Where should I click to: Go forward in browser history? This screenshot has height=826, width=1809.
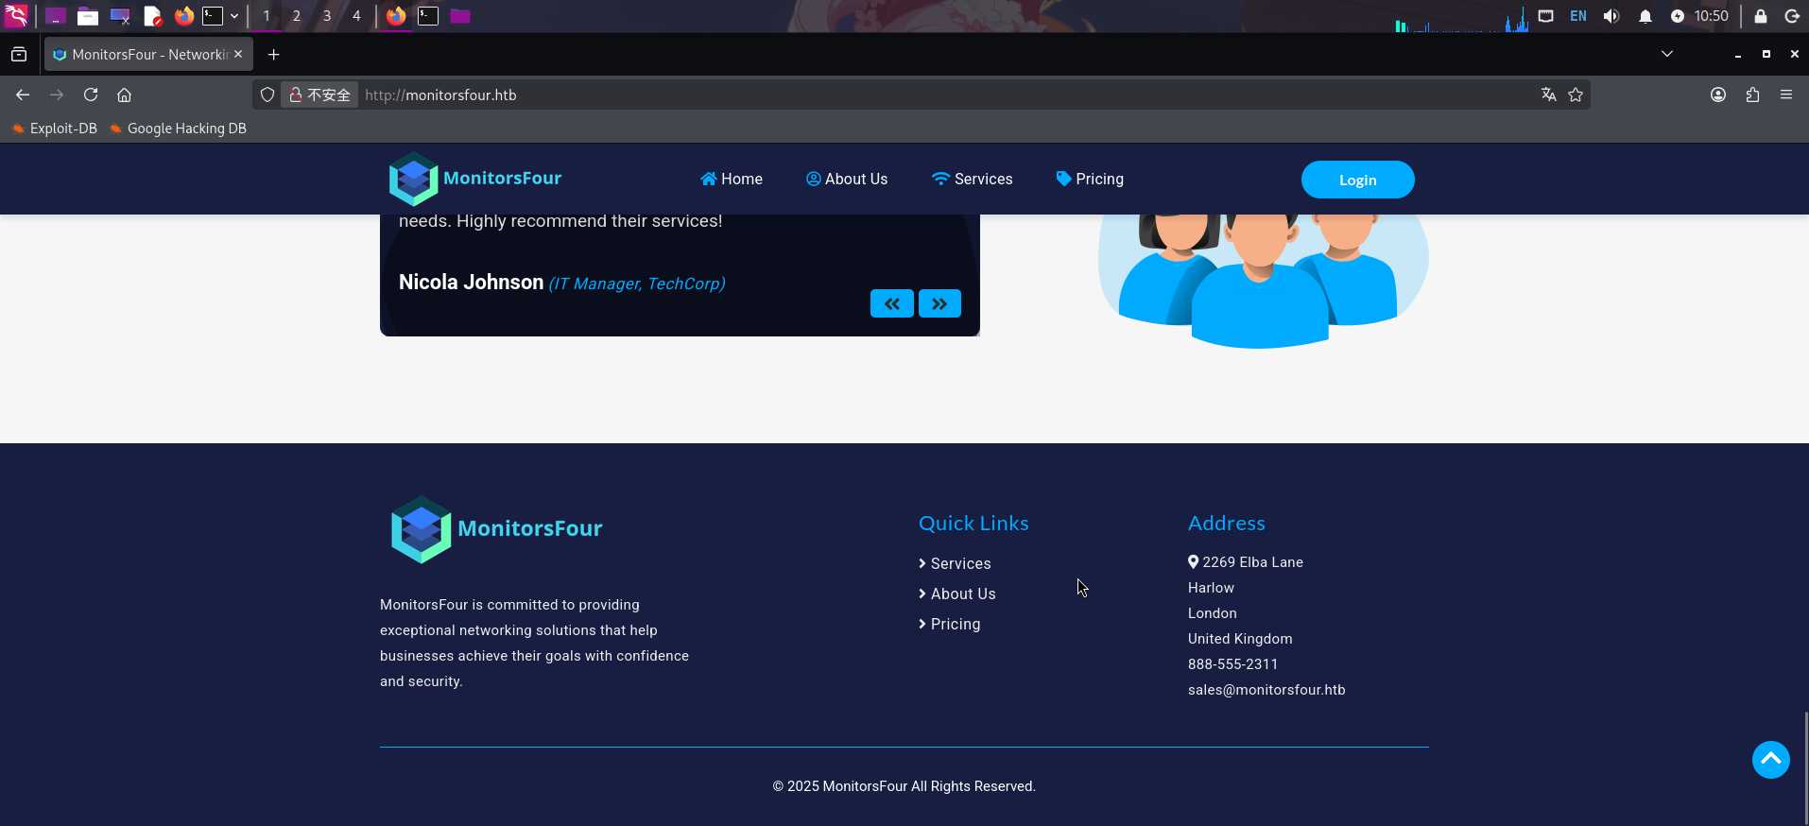(57, 95)
